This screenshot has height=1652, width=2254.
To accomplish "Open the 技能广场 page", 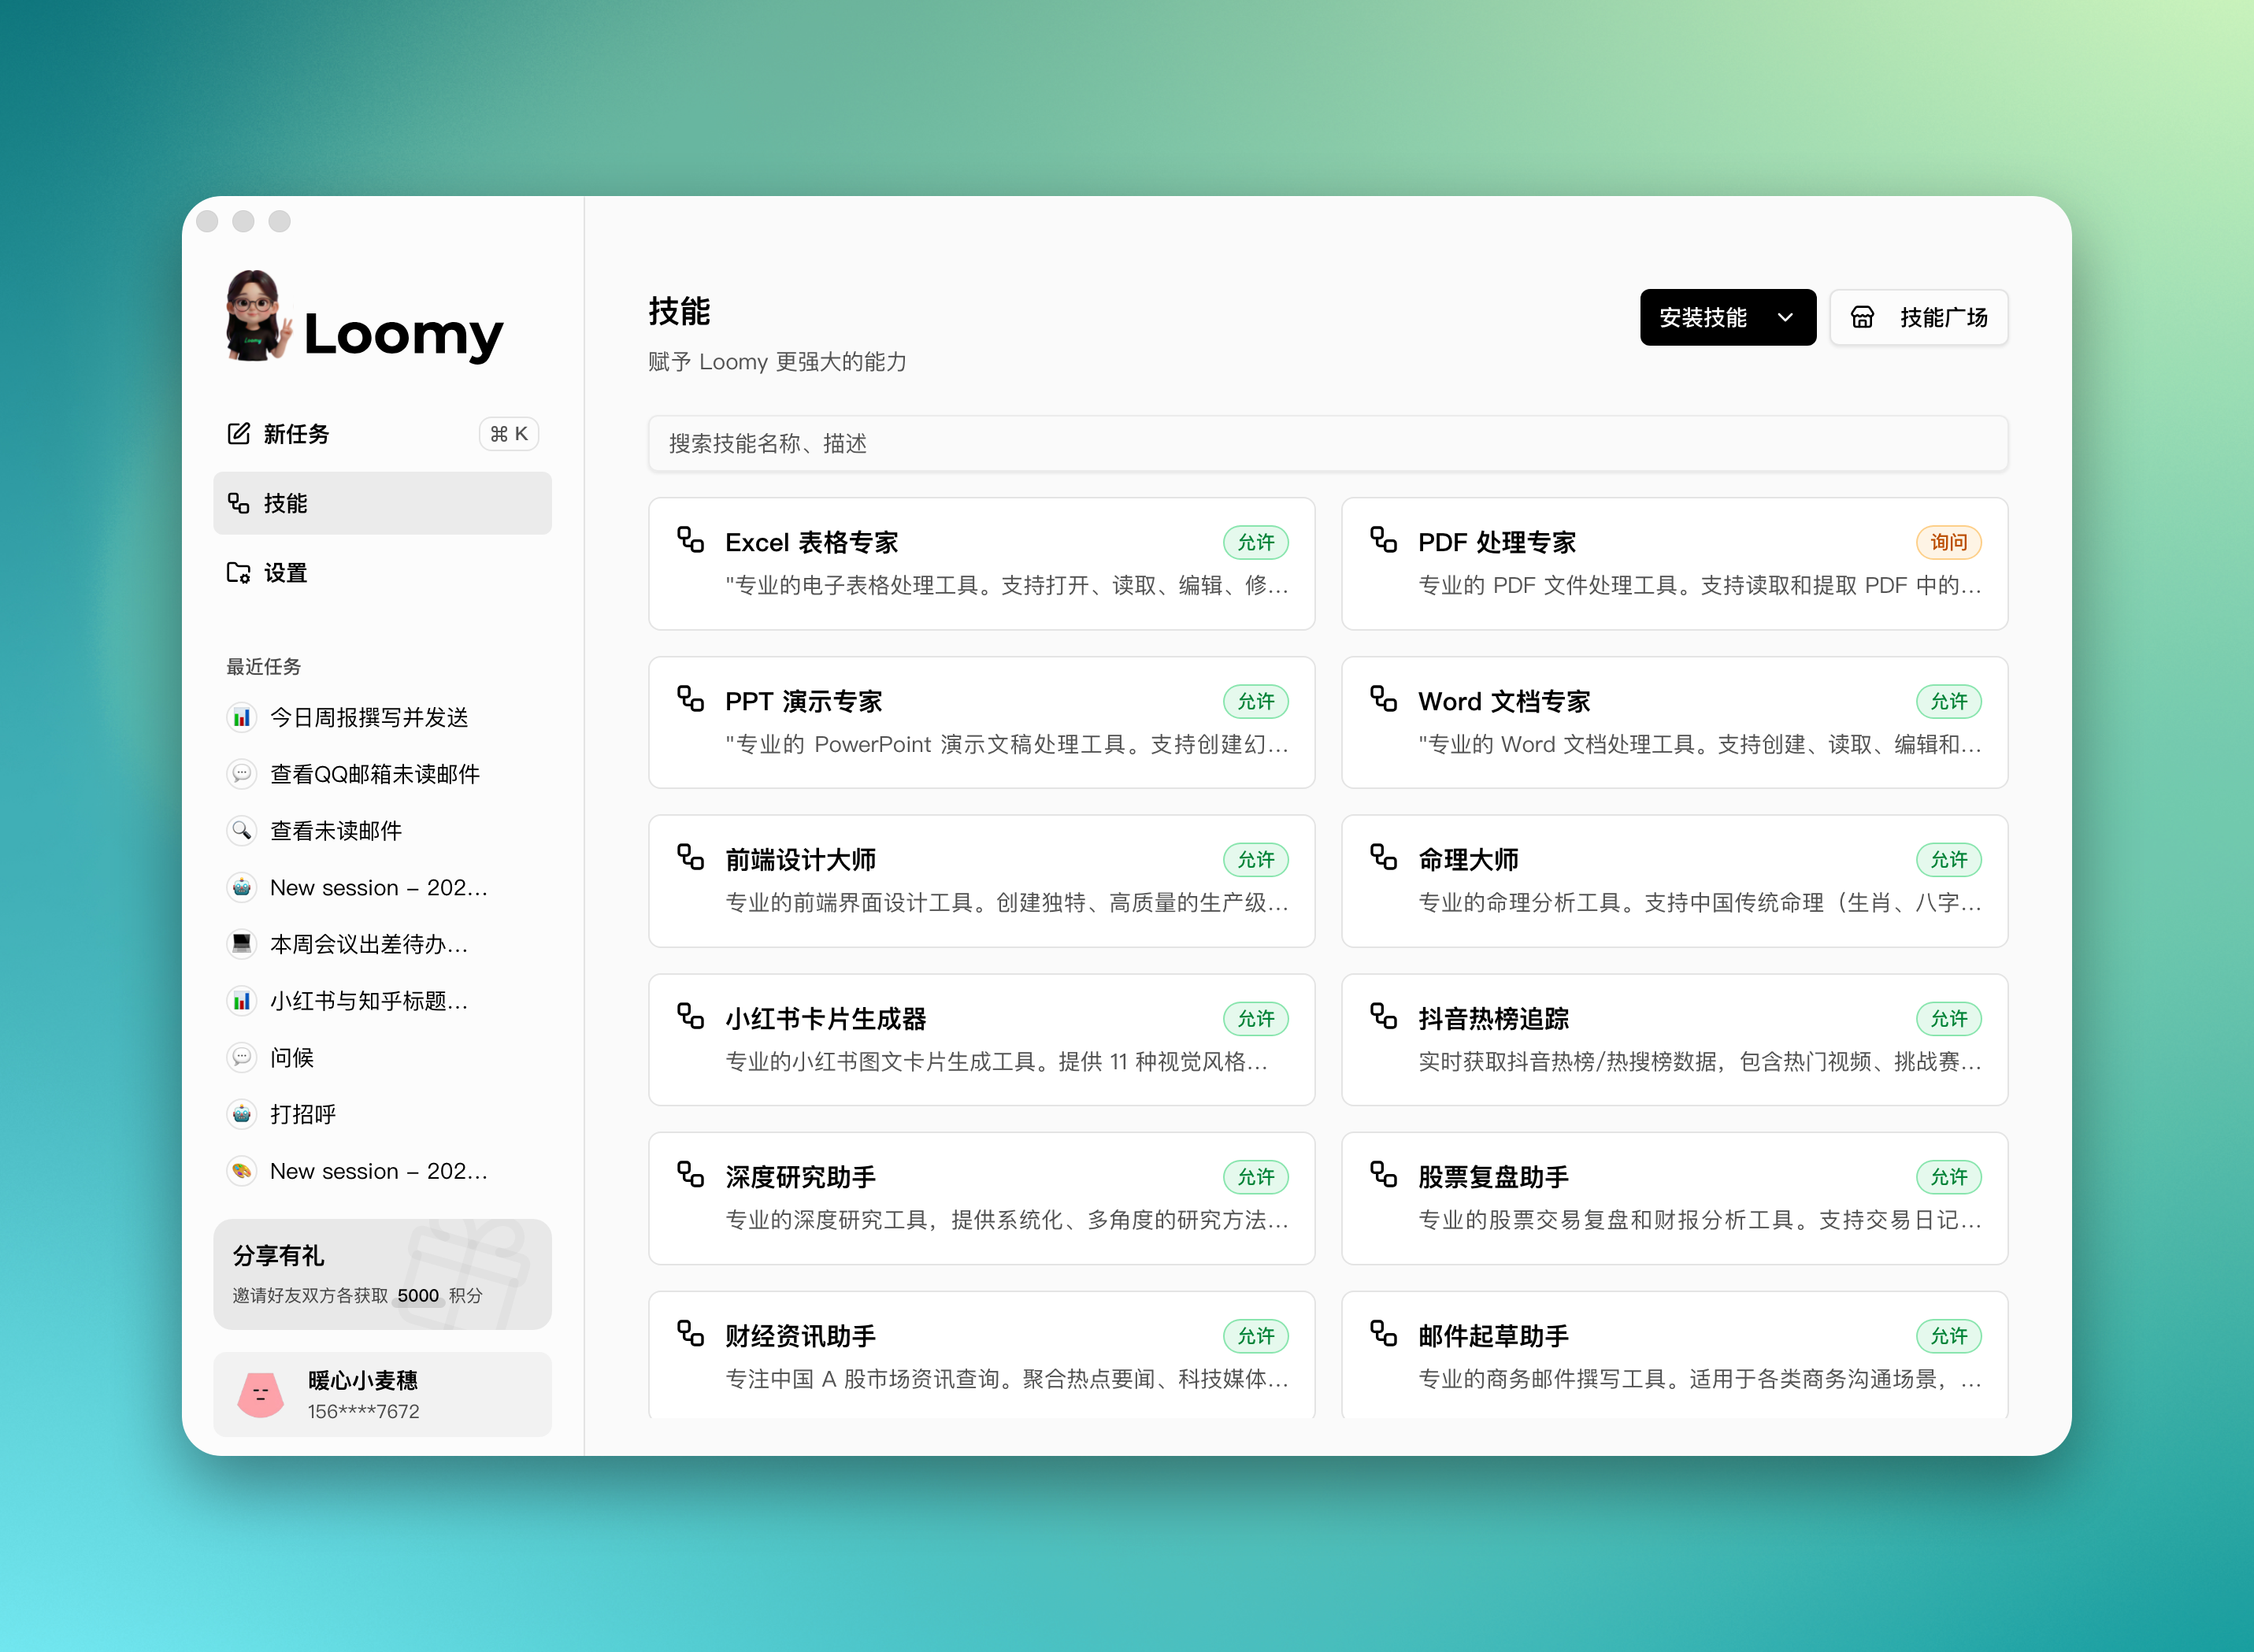I will click(x=1918, y=317).
